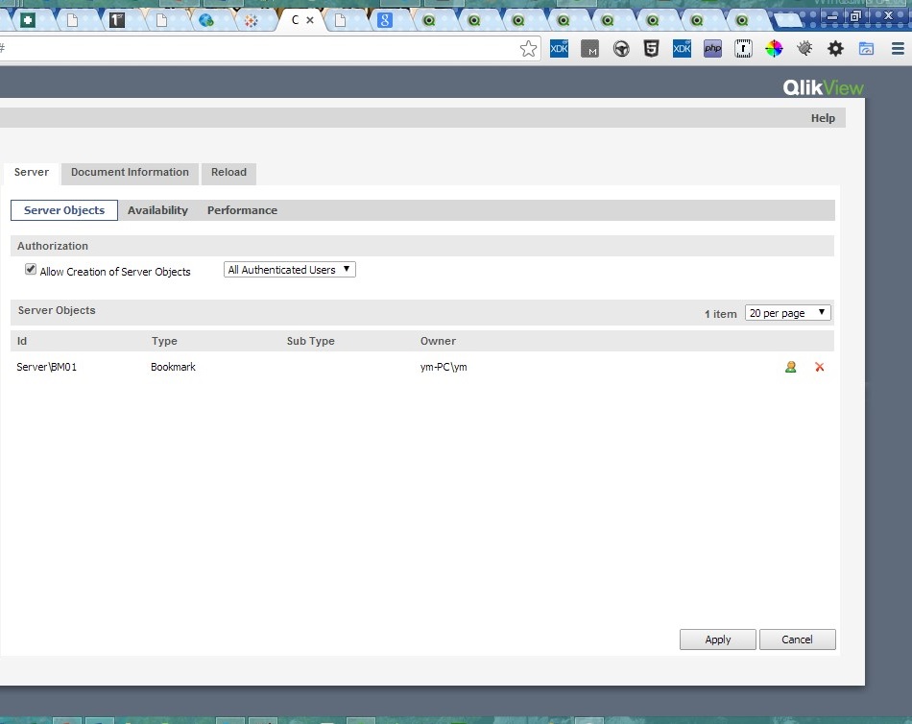This screenshot has height=724, width=912.
Task: Open the 20 per page dropdown
Action: pos(787,313)
